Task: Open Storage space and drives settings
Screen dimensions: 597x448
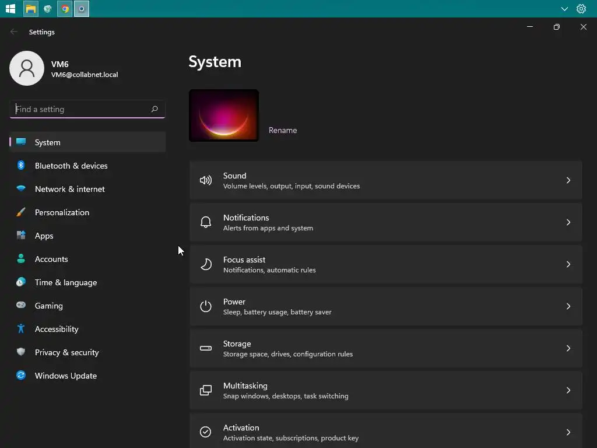Action: [x=386, y=348]
